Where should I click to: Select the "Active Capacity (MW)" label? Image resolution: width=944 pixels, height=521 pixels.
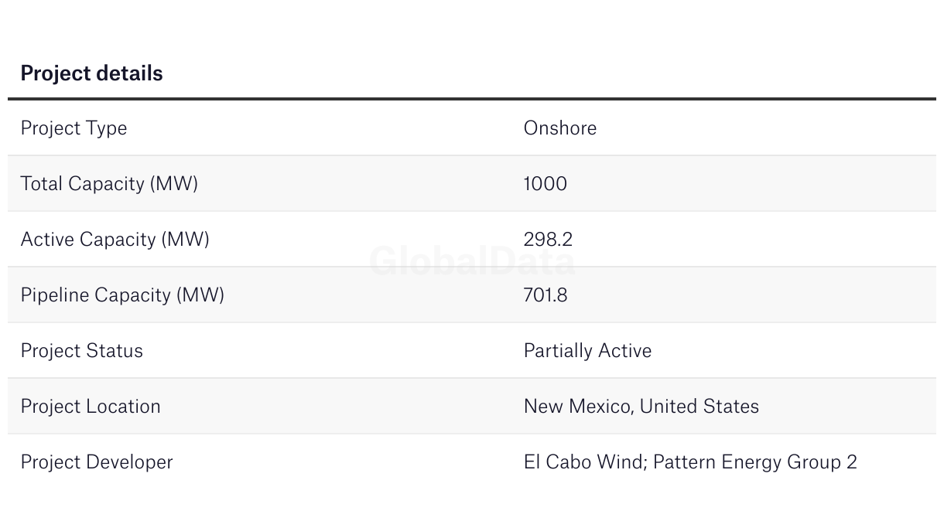[x=115, y=239]
